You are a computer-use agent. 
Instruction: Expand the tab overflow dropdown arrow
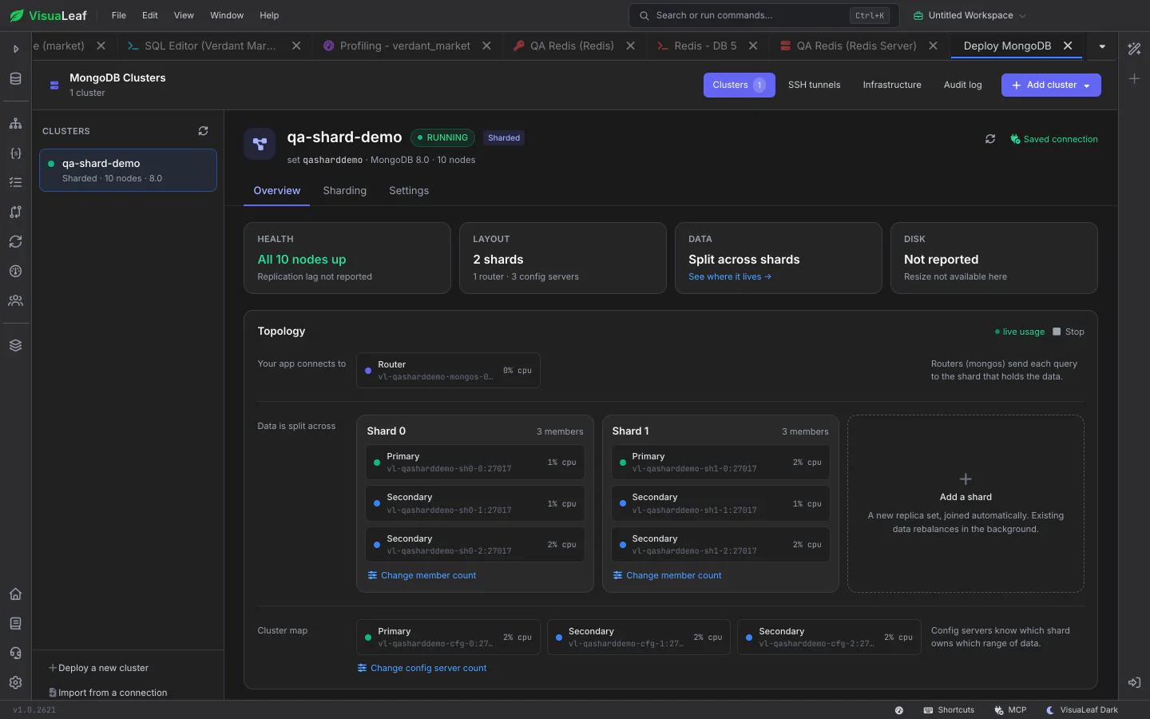click(1102, 46)
